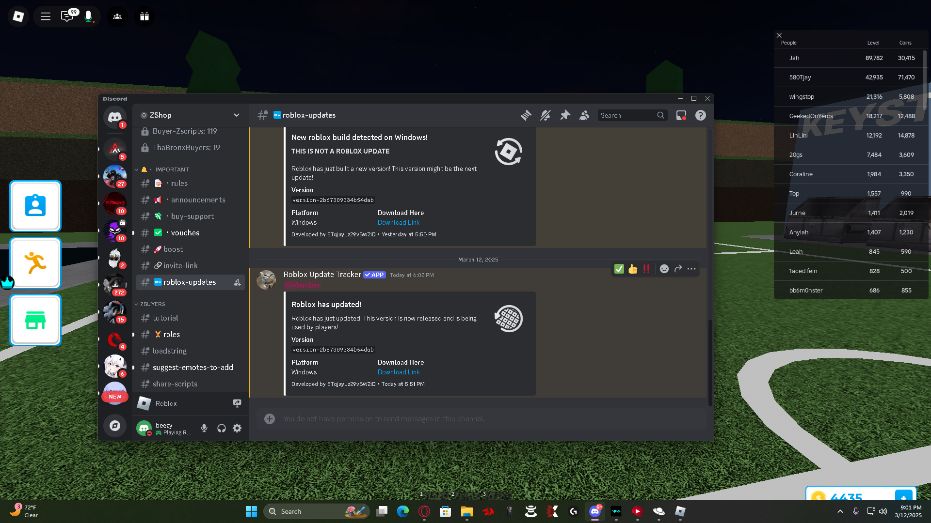
Task: Open Discord direct messages home
Action: [115, 117]
